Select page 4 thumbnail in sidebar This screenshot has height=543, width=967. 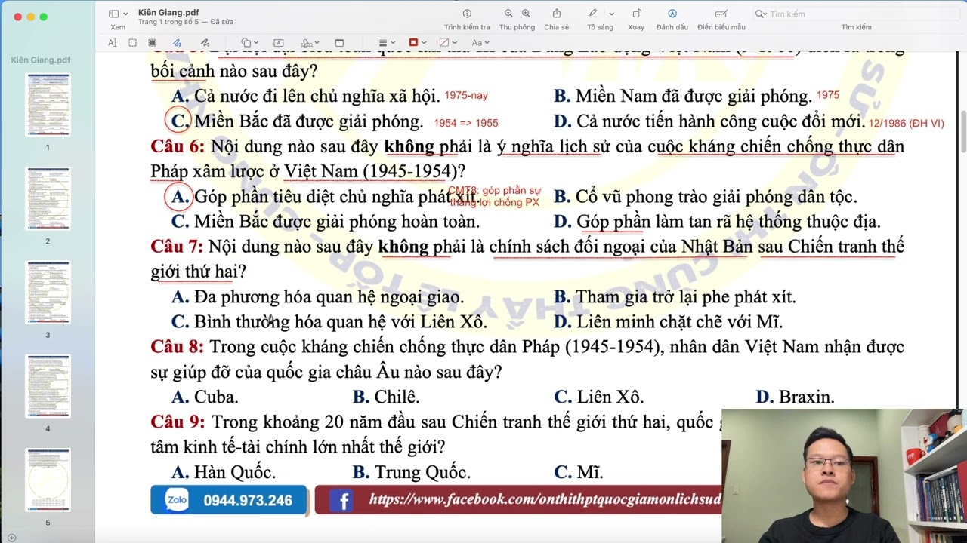pyautogui.click(x=48, y=386)
